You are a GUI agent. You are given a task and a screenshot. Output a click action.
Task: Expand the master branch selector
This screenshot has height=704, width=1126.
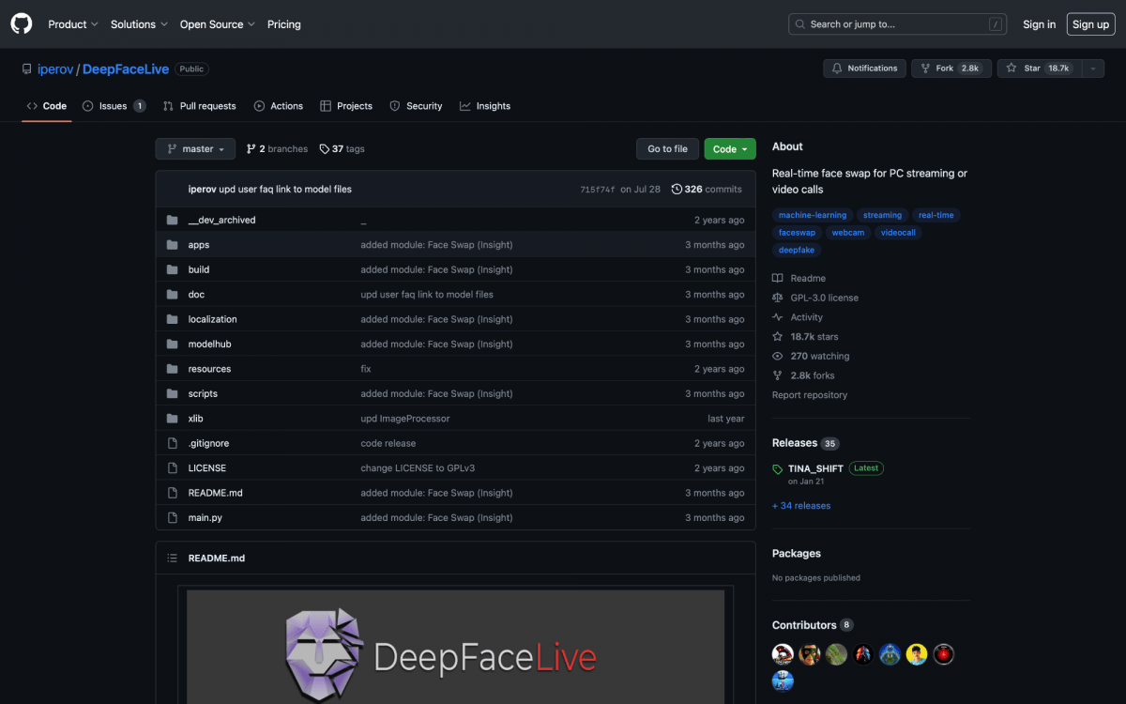(194, 148)
